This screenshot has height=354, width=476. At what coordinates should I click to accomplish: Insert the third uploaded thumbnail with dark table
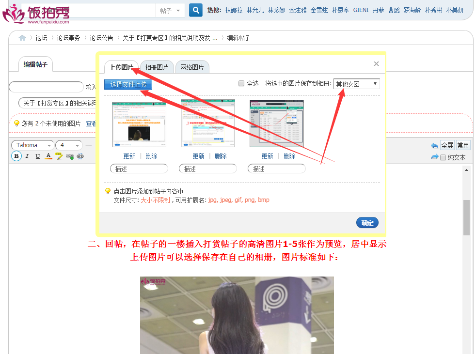tap(277, 123)
